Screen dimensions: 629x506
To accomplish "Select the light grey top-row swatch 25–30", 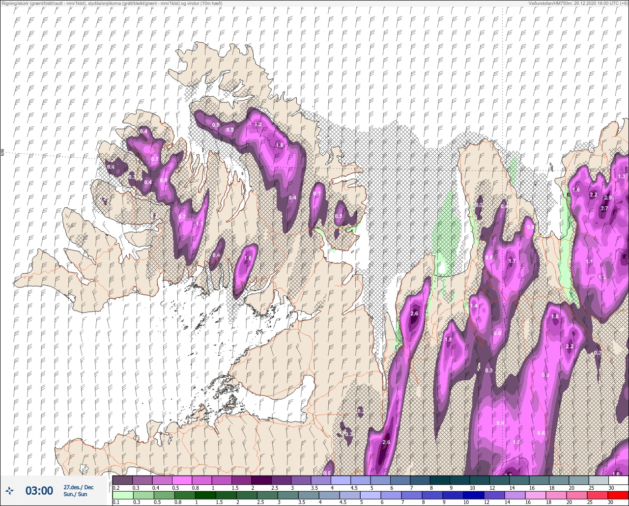I will pyautogui.click(x=599, y=480).
